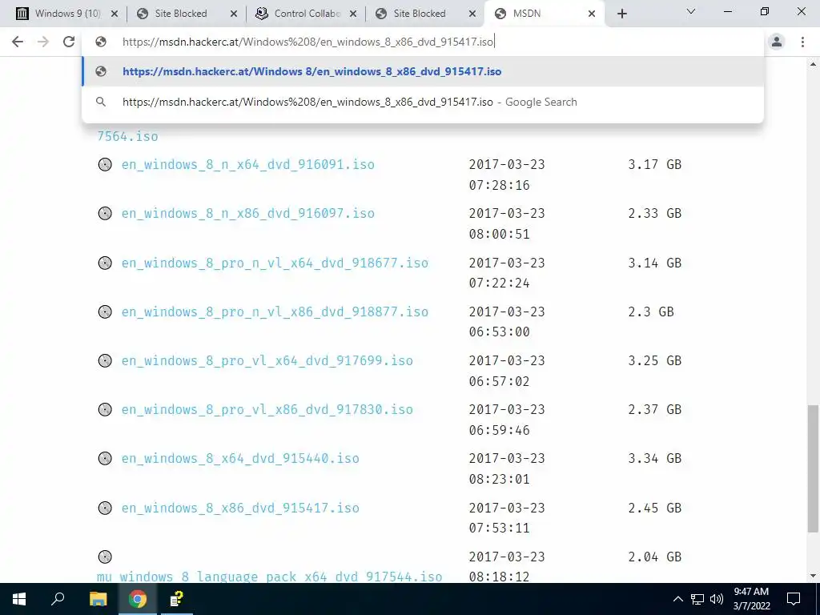Viewport: 820px width, 615px height.
Task: Click the Chrome taskbar icon
Action: tap(138, 599)
